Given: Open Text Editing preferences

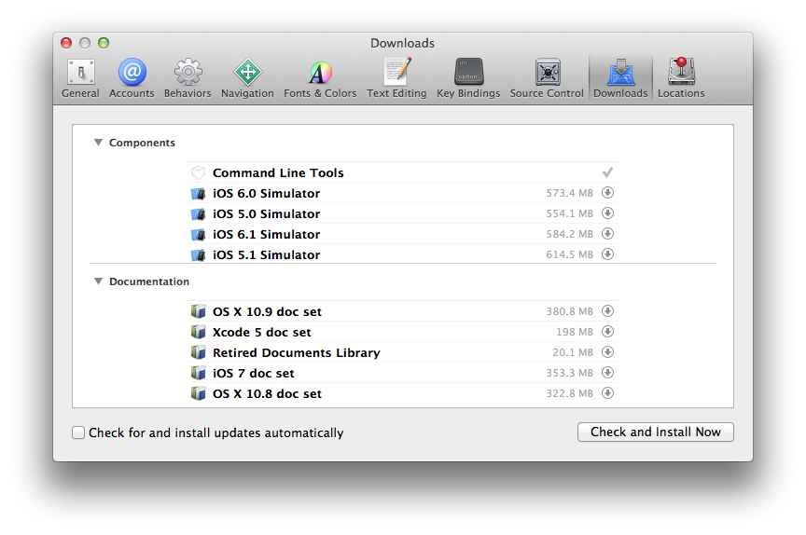Looking at the screenshot, I should click(x=396, y=78).
